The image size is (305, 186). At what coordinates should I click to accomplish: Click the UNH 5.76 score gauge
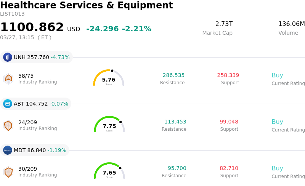[109, 79]
